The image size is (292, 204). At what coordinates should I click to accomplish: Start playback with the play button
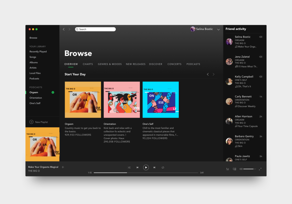146,167
